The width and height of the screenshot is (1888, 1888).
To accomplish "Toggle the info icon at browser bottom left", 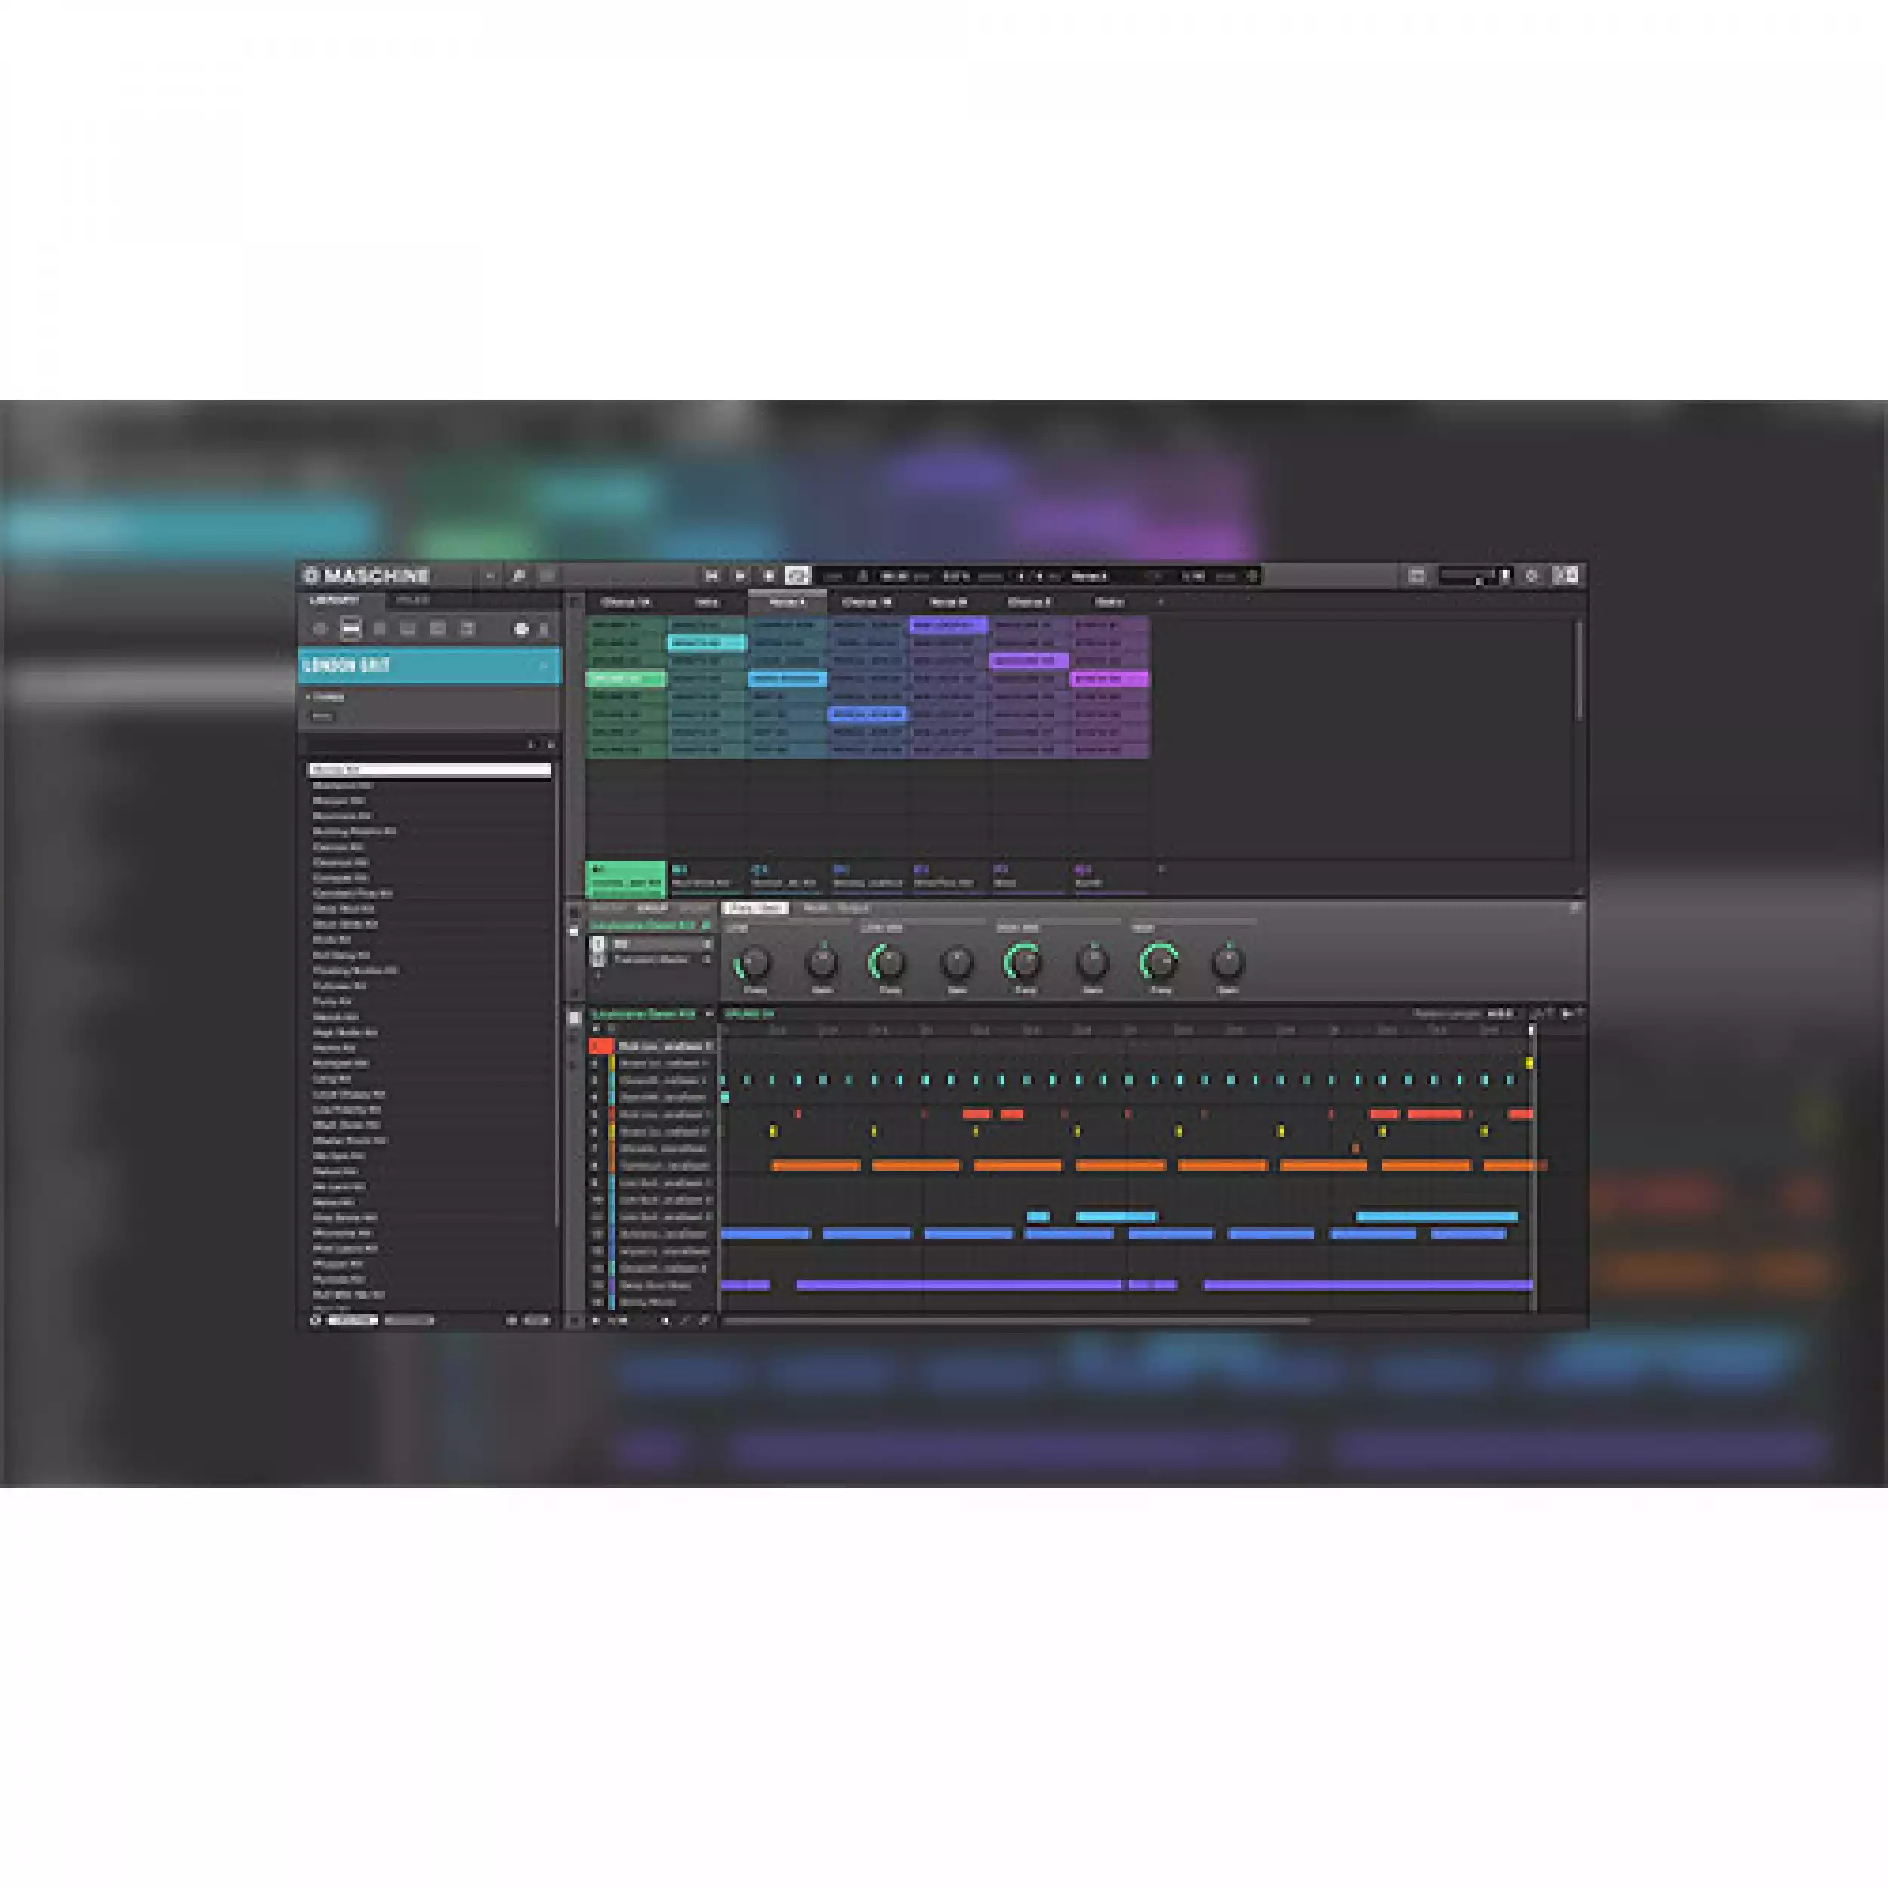I will 315,1320.
